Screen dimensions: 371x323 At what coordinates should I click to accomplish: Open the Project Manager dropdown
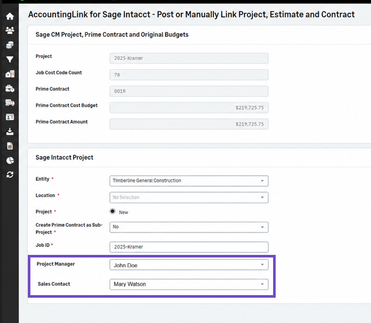tap(189, 265)
